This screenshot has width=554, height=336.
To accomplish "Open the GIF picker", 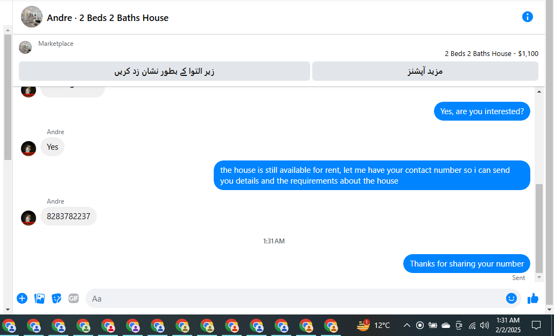I will pos(73,298).
